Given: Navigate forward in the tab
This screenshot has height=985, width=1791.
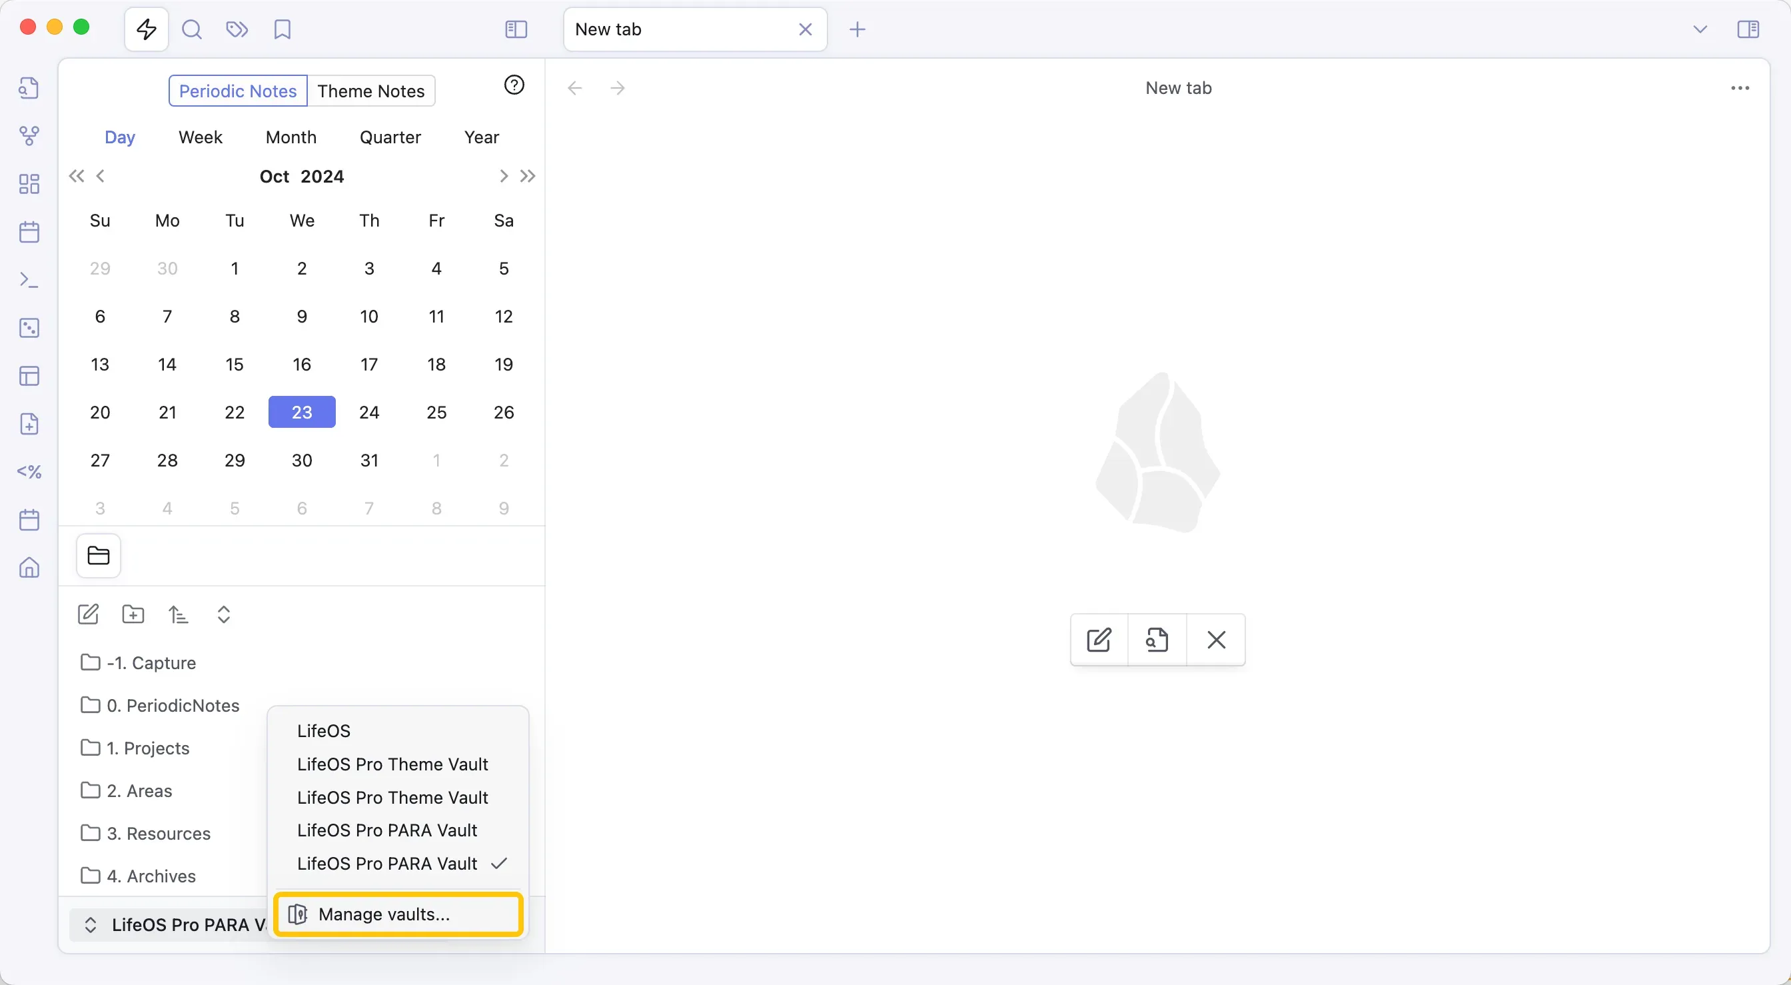Looking at the screenshot, I should 618,88.
